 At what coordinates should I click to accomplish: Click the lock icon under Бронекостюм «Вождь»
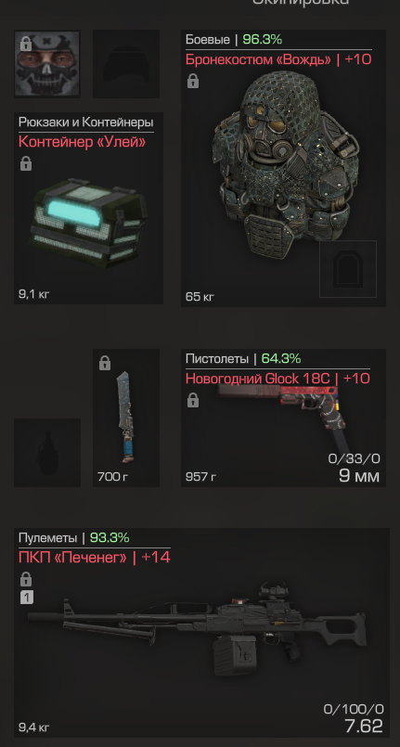coord(192,82)
